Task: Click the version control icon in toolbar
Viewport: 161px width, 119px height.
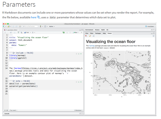Action: click(41, 26)
